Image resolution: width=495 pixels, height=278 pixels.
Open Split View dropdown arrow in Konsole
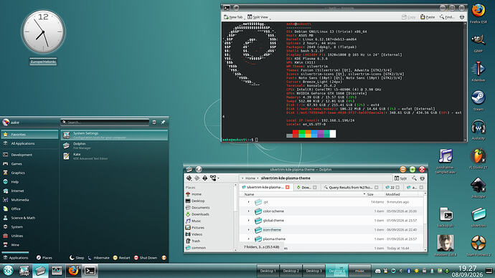point(270,18)
